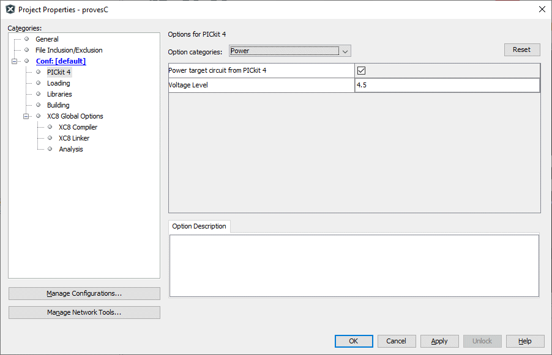552x355 pixels.
Task: Open the Analysis category
Action: click(x=70, y=149)
